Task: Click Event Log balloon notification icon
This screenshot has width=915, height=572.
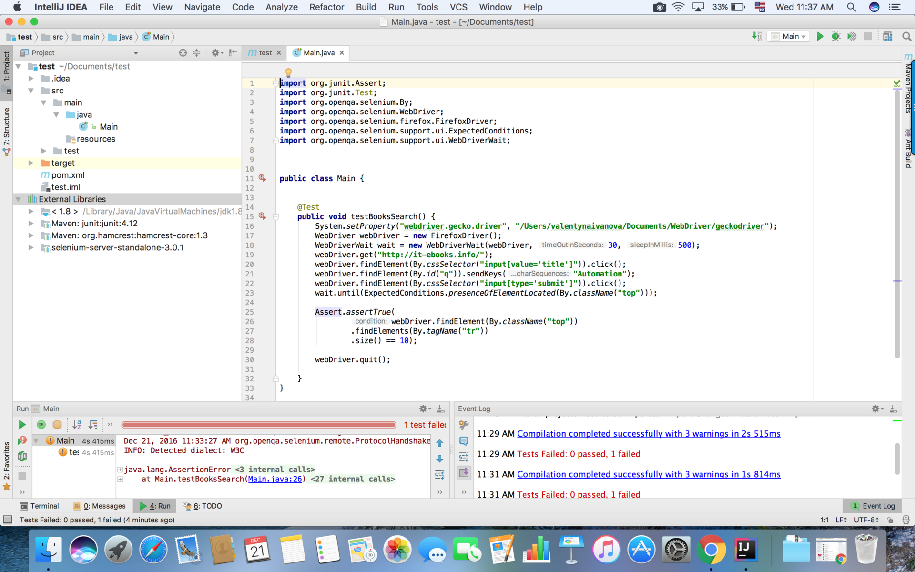Action: 464,441
